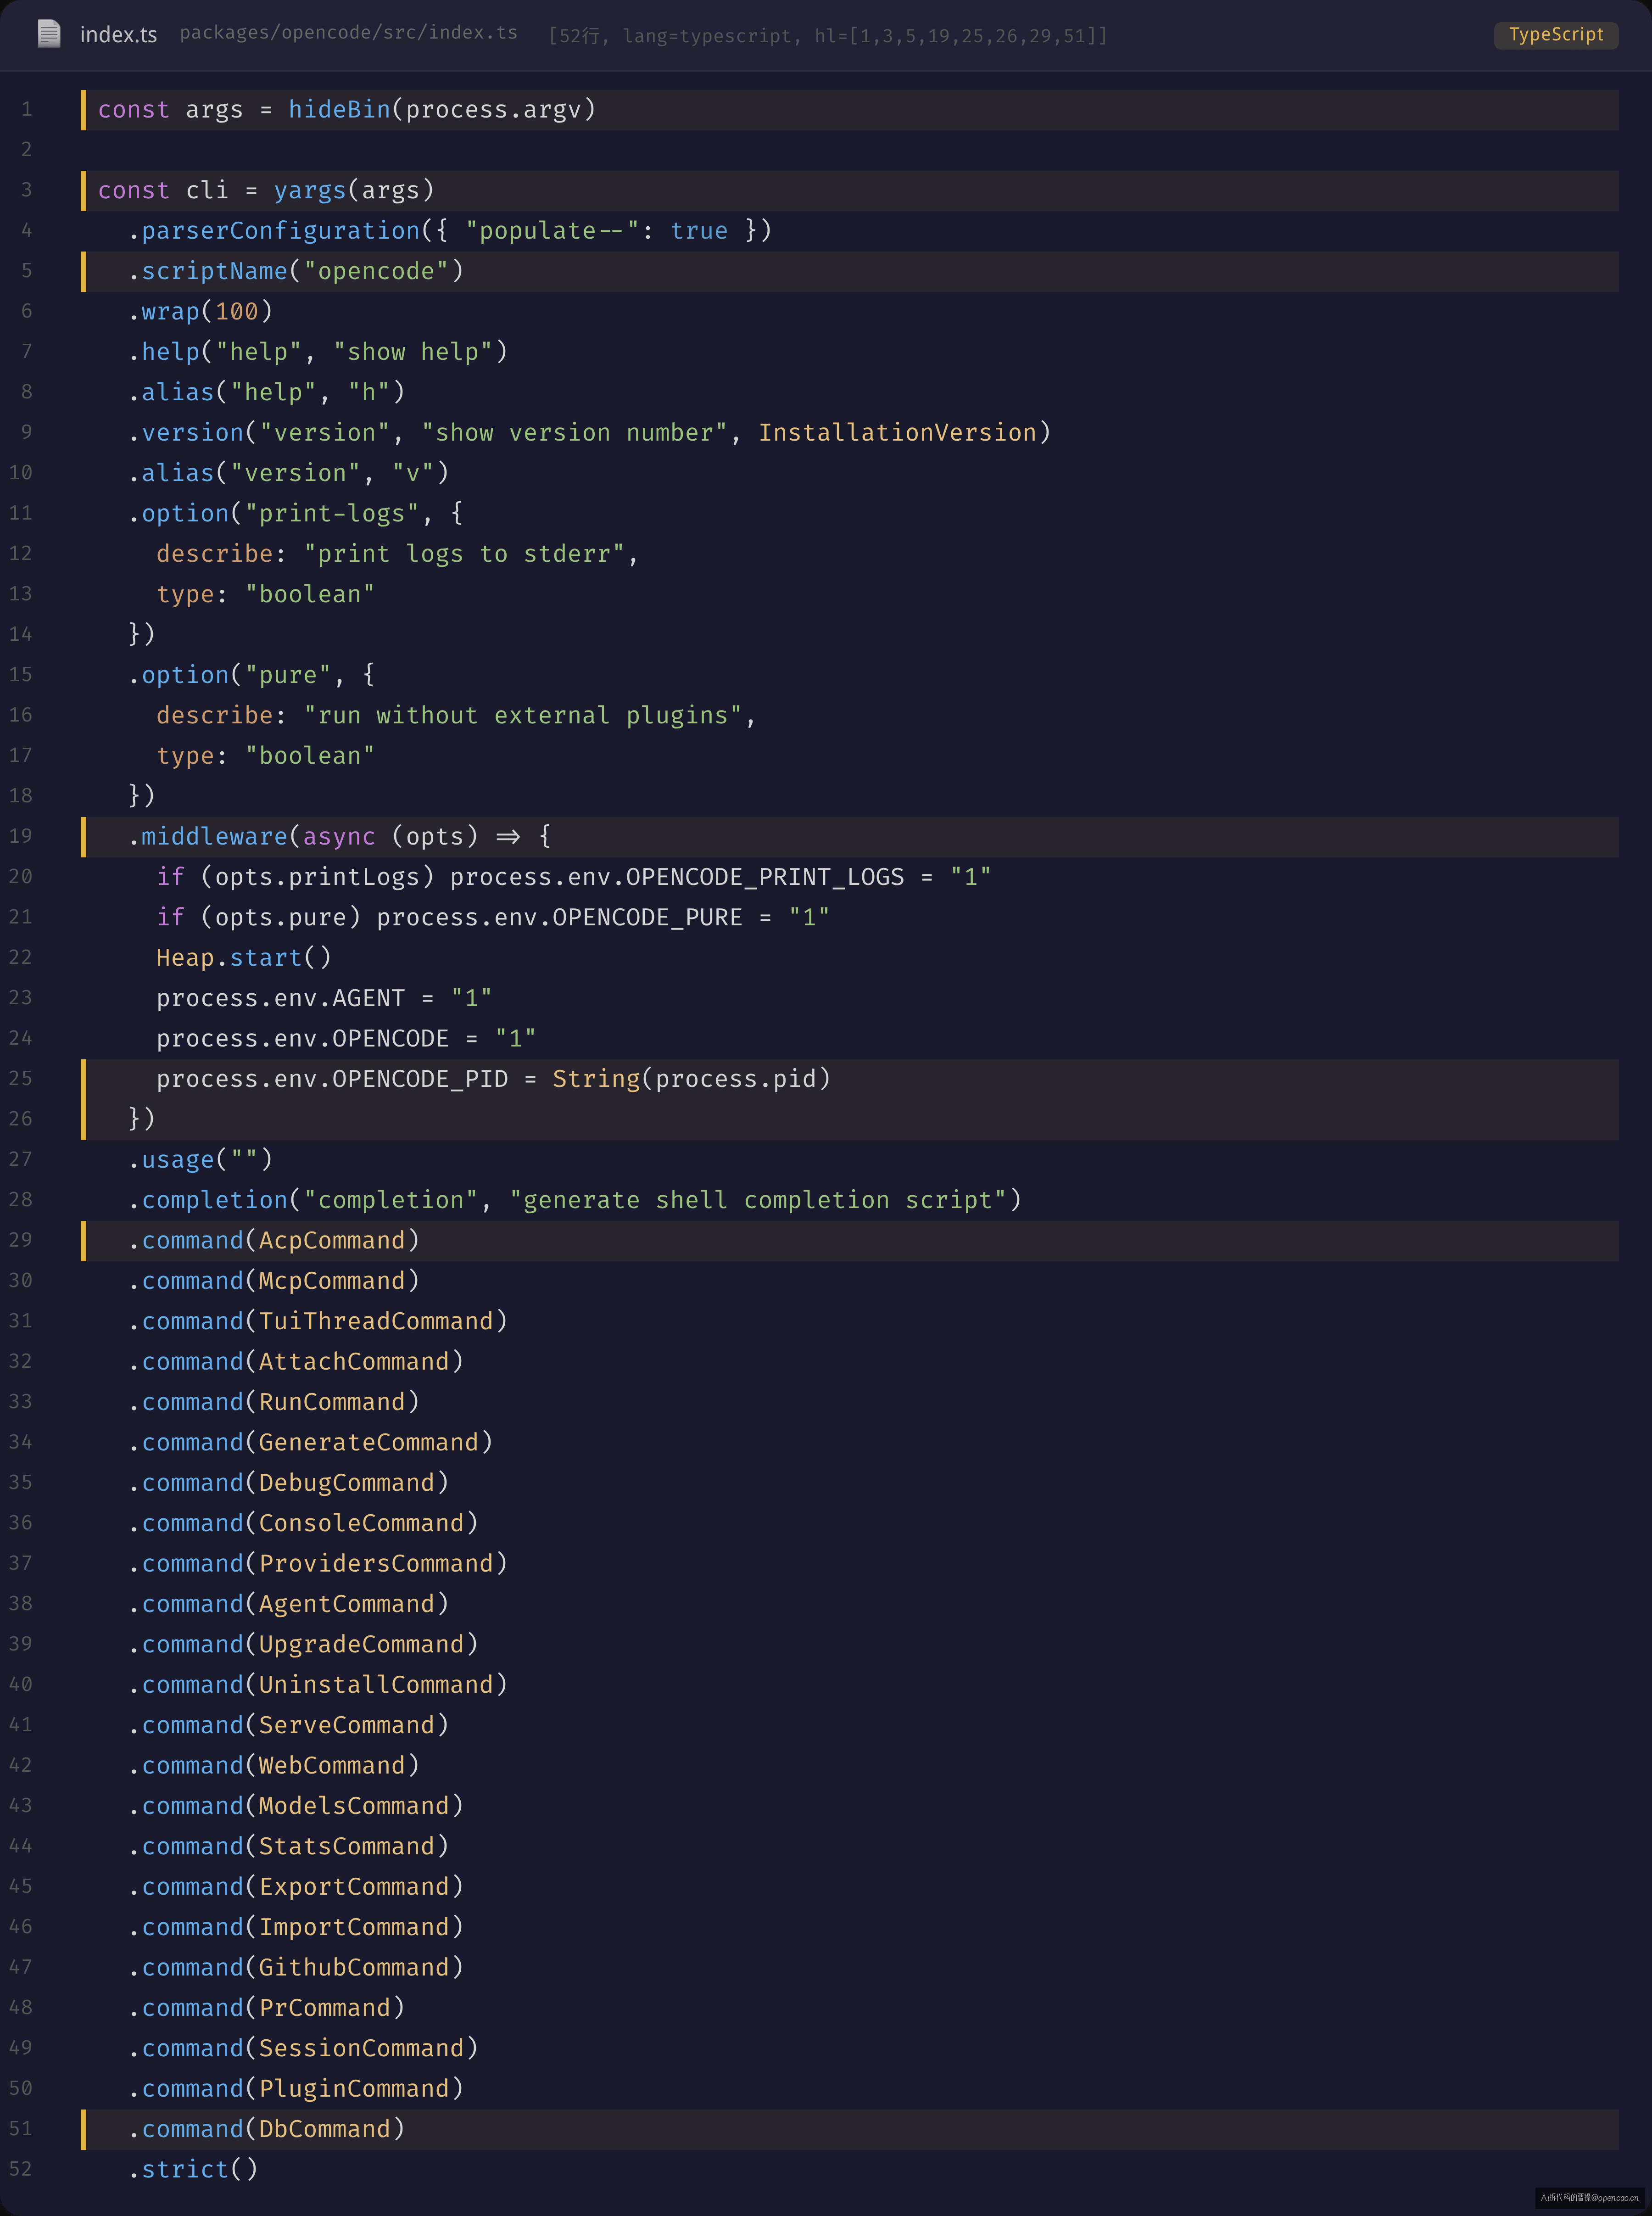Click the "print-logs" option string
Viewport: 1652px width, 2216px height.
point(332,514)
